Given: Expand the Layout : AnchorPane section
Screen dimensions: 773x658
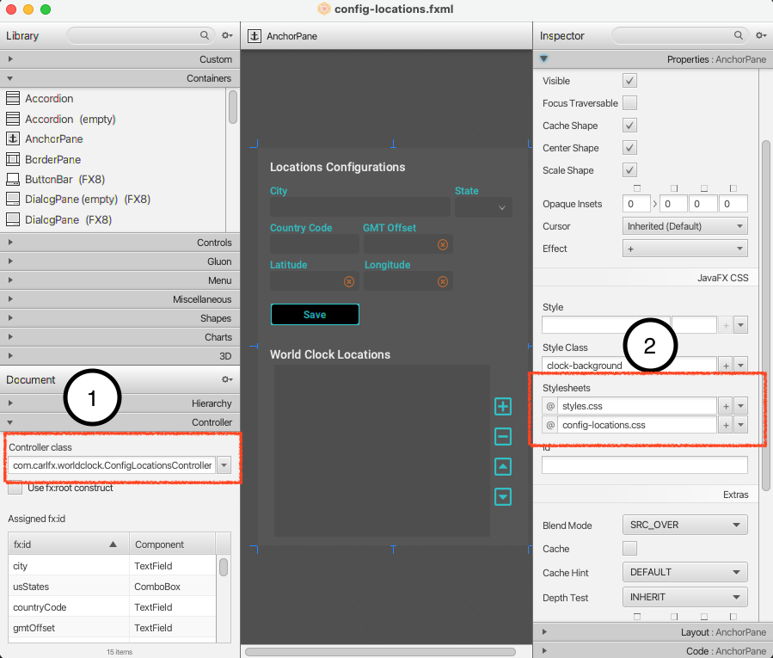Looking at the screenshot, I should point(653,632).
